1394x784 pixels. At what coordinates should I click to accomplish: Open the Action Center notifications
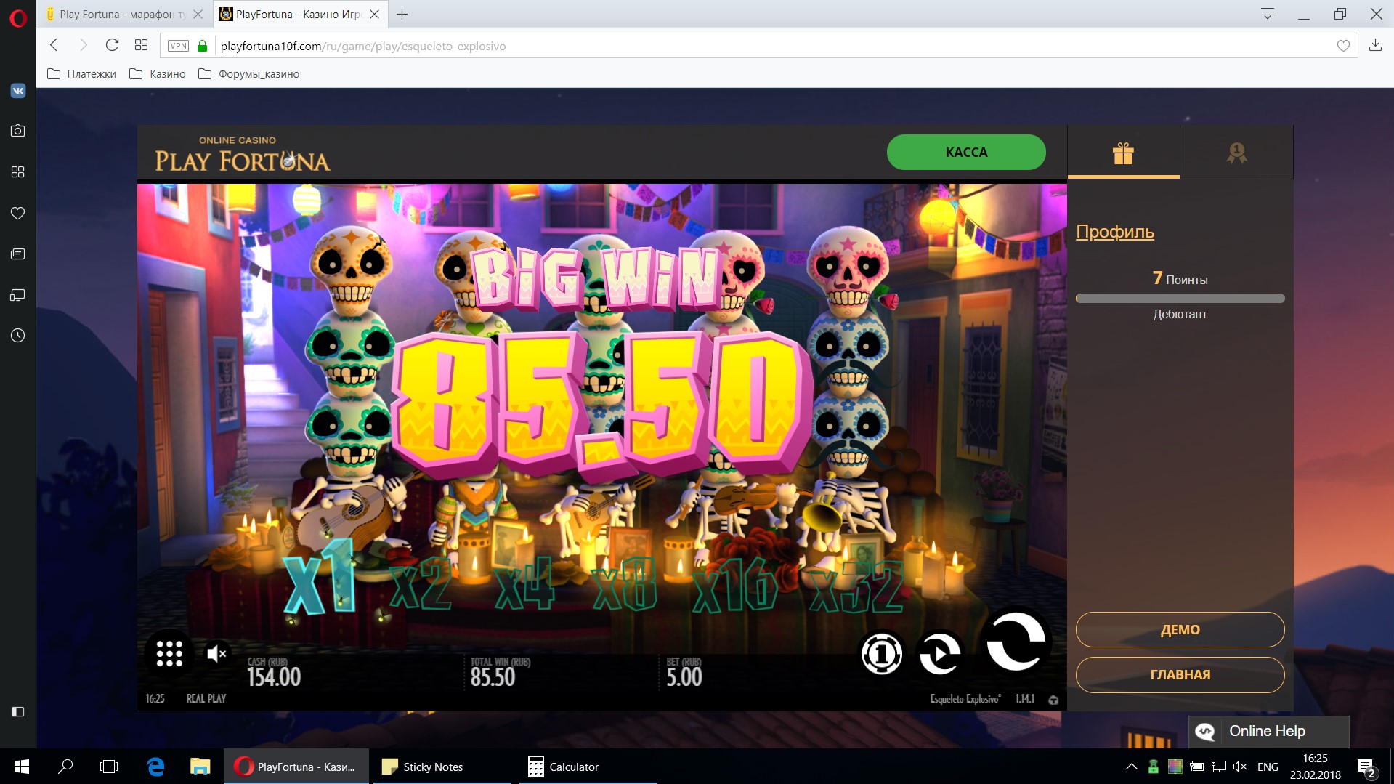1366,767
